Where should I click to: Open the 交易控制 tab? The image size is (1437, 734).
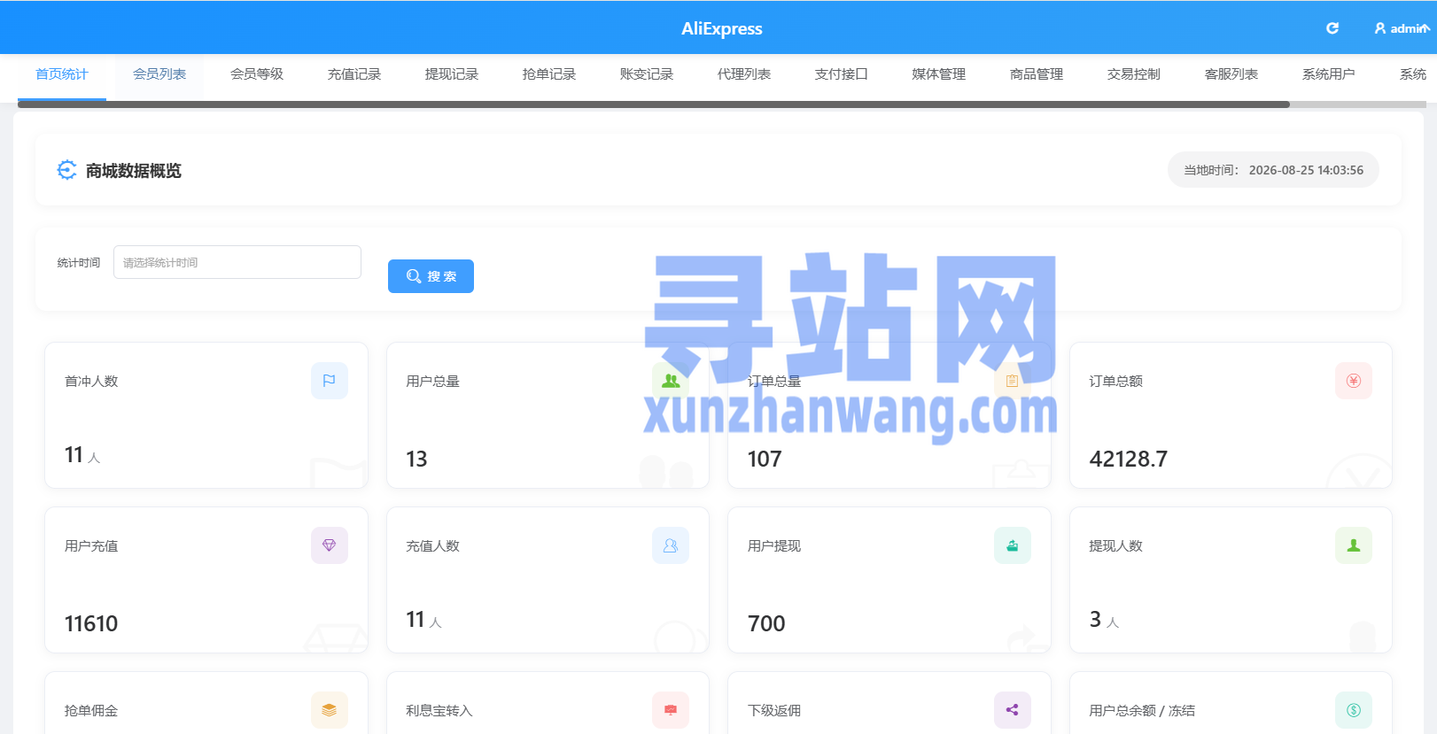pyautogui.click(x=1134, y=74)
